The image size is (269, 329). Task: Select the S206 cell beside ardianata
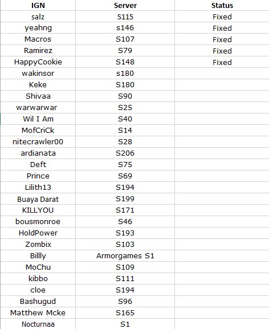(x=125, y=153)
